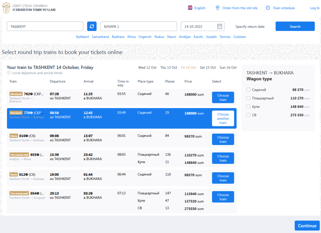321x233 pixels.
Task: Open the Samarkand destination link
Action: tap(100, 37)
